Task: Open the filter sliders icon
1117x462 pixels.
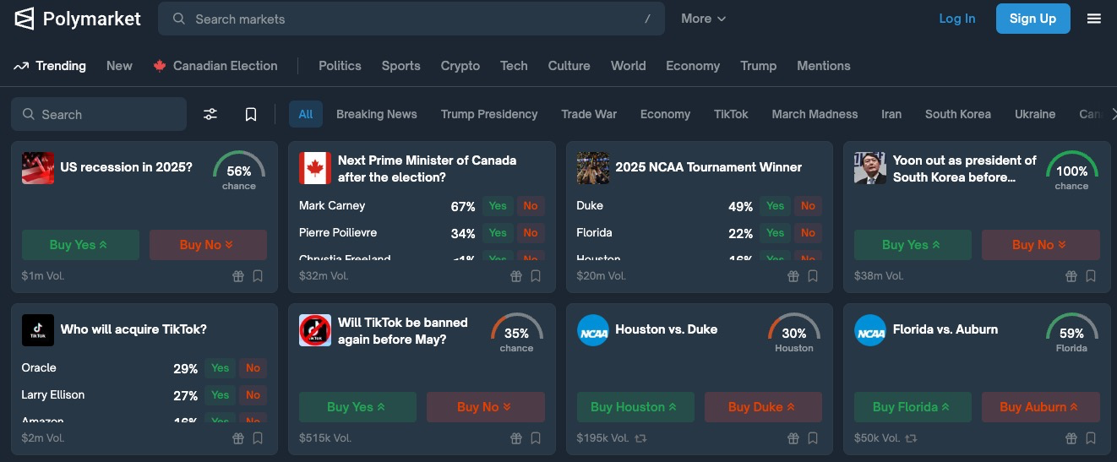Action: click(210, 114)
